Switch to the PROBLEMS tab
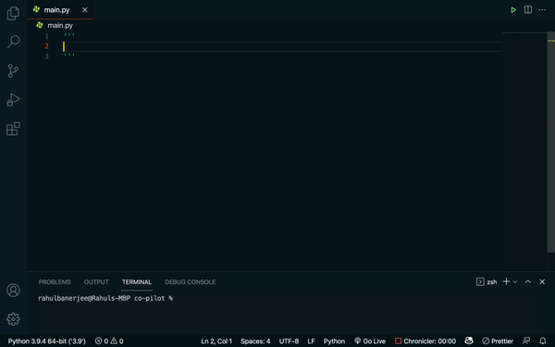Image resolution: width=555 pixels, height=347 pixels. point(55,282)
